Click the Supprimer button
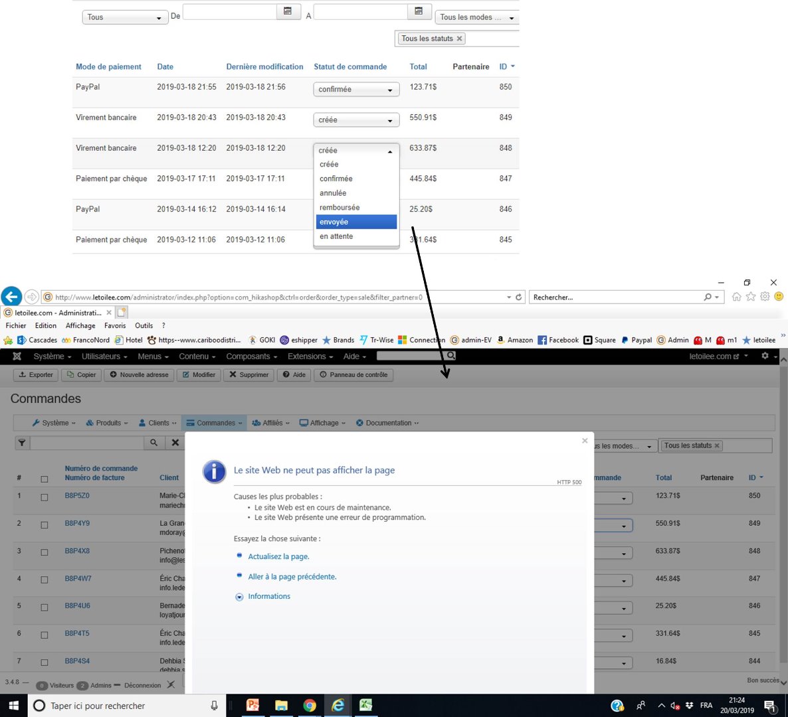788x717 pixels. click(248, 374)
